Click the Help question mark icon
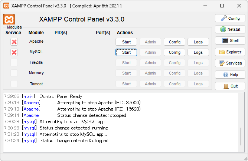248x161 pixels. tap(230, 75)
